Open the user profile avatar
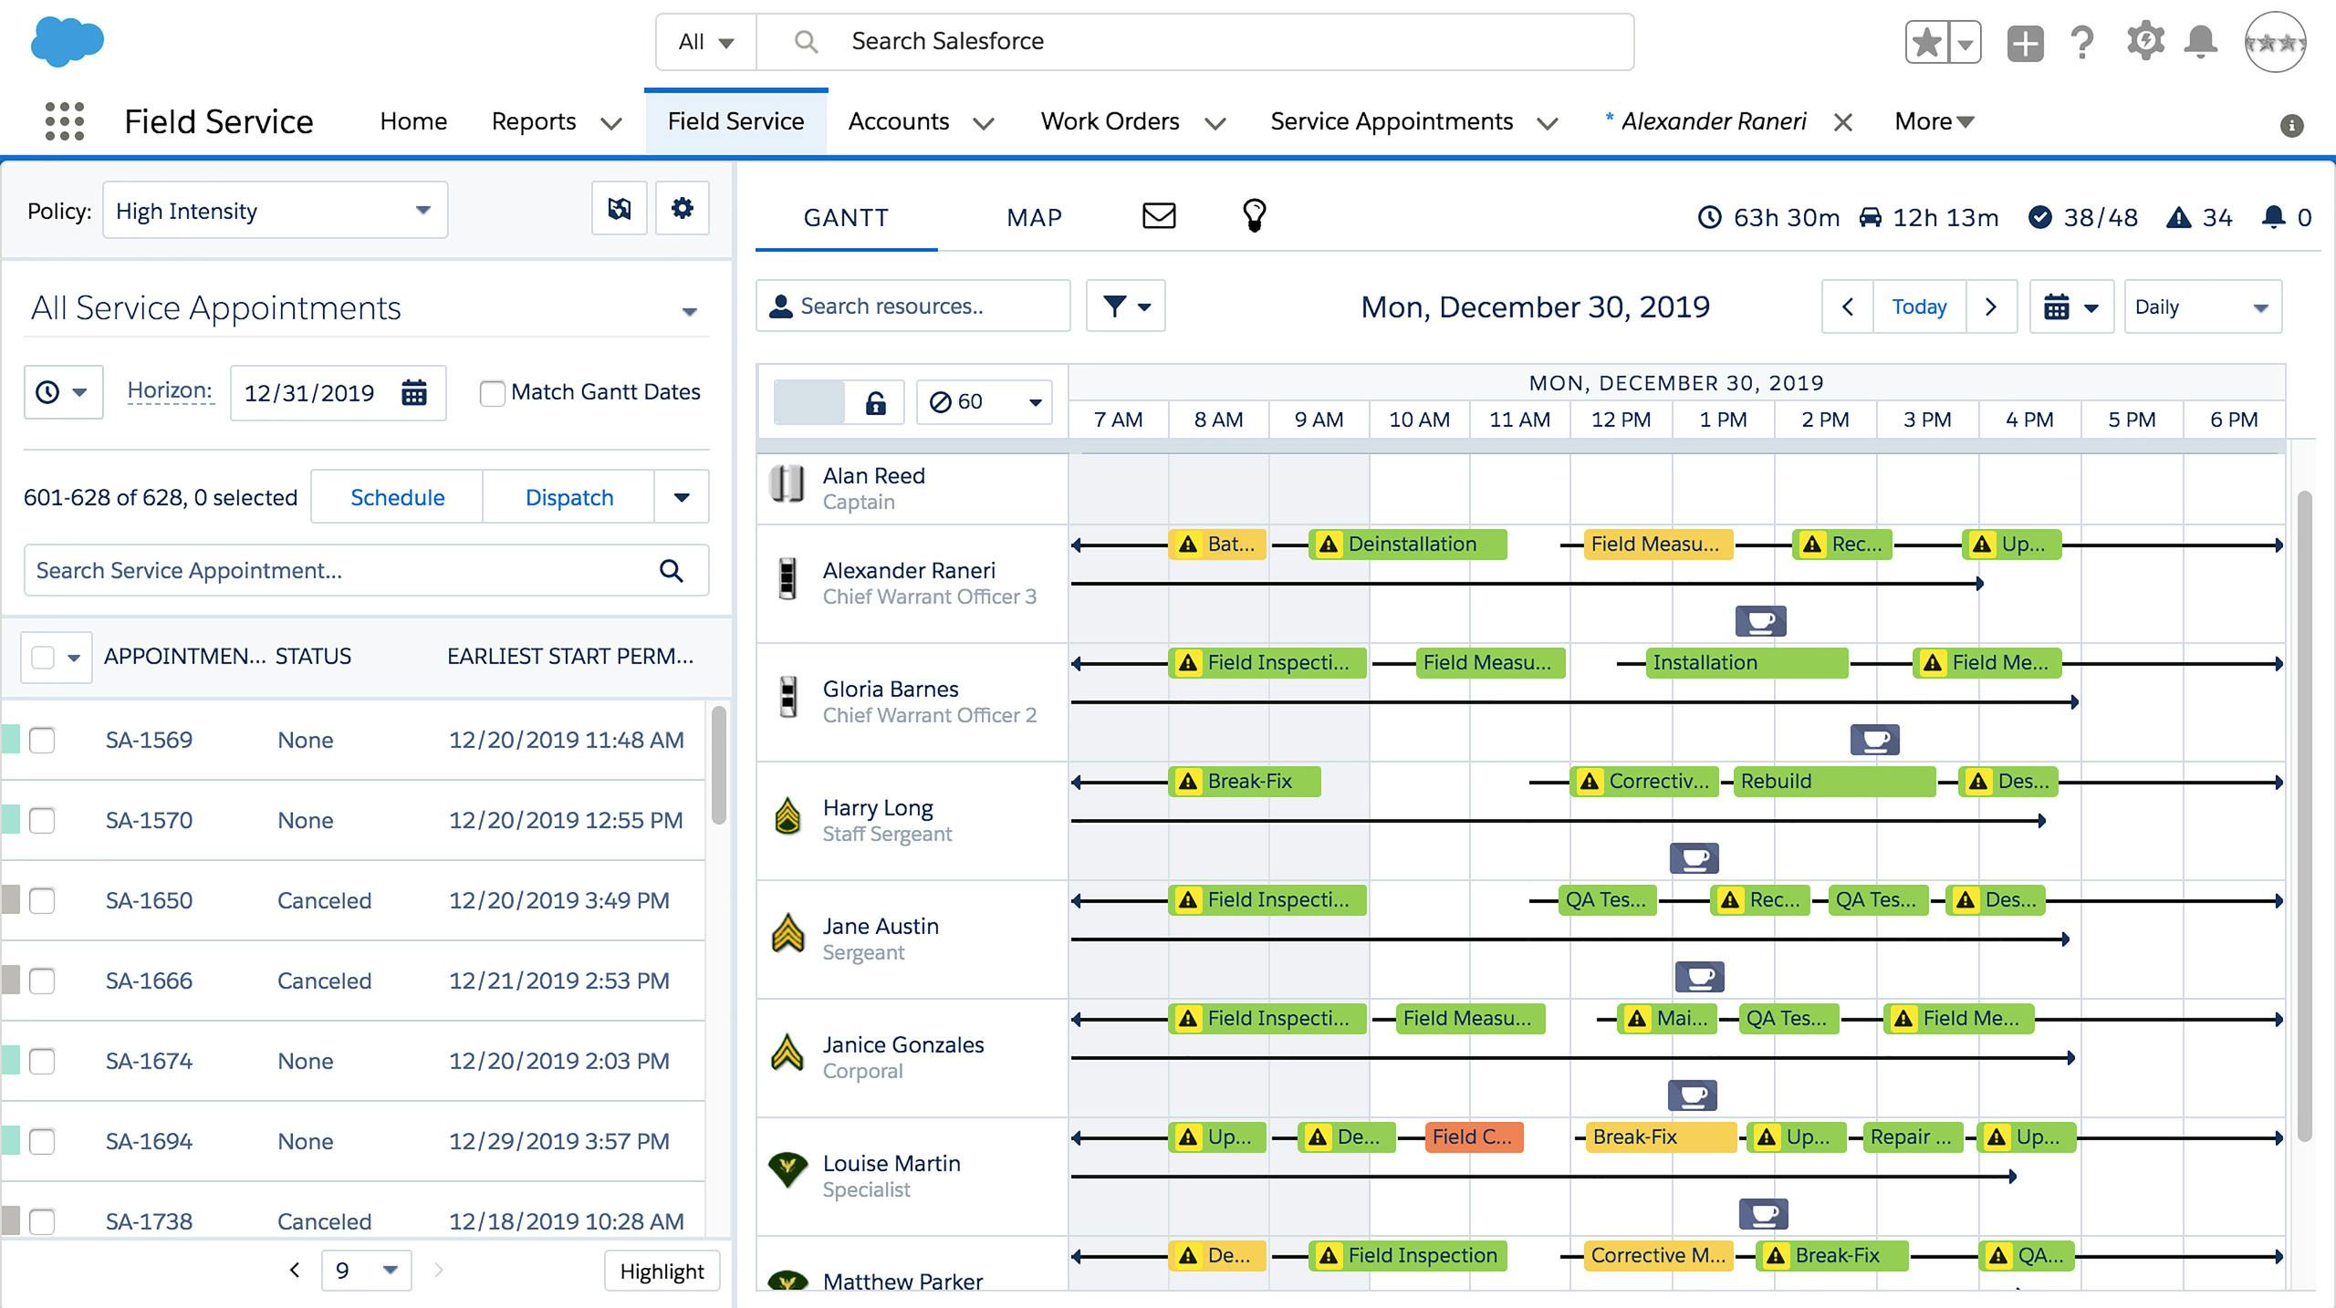This screenshot has width=2336, height=1308. point(2276,42)
